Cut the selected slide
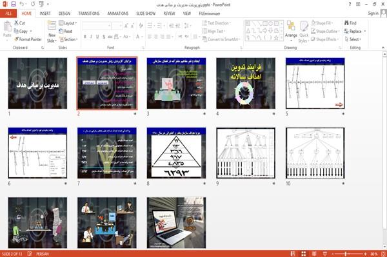This screenshot has width=387, height=257. pos(19,23)
